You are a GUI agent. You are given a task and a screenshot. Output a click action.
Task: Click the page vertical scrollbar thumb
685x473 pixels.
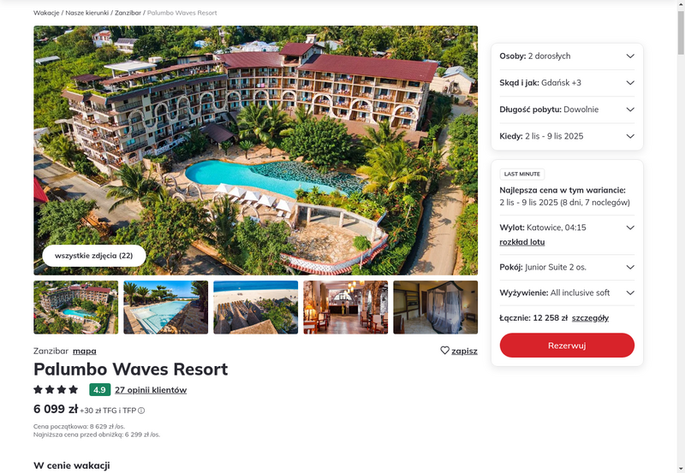(x=681, y=33)
